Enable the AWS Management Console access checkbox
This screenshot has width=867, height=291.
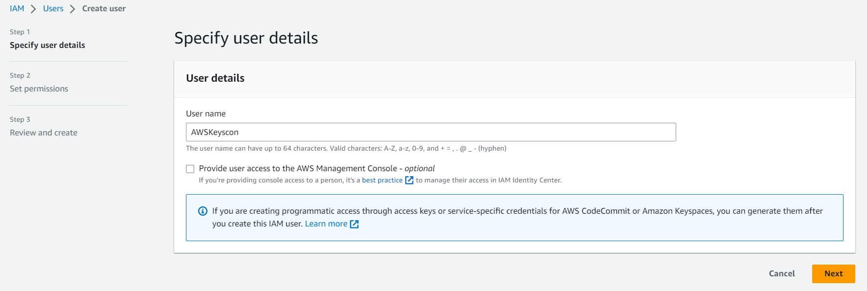190,169
